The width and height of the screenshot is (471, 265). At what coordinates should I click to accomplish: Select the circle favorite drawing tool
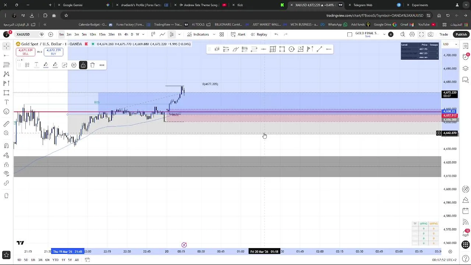(x=291, y=49)
